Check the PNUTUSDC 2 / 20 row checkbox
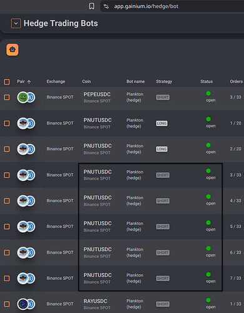Image resolution: width=244 pixels, height=313 pixels. click(x=7, y=149)
